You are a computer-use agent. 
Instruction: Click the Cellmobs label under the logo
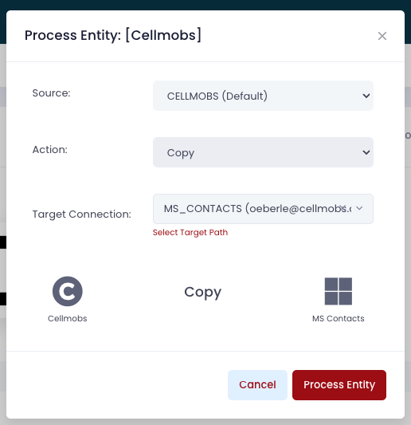tap(68, 318)
